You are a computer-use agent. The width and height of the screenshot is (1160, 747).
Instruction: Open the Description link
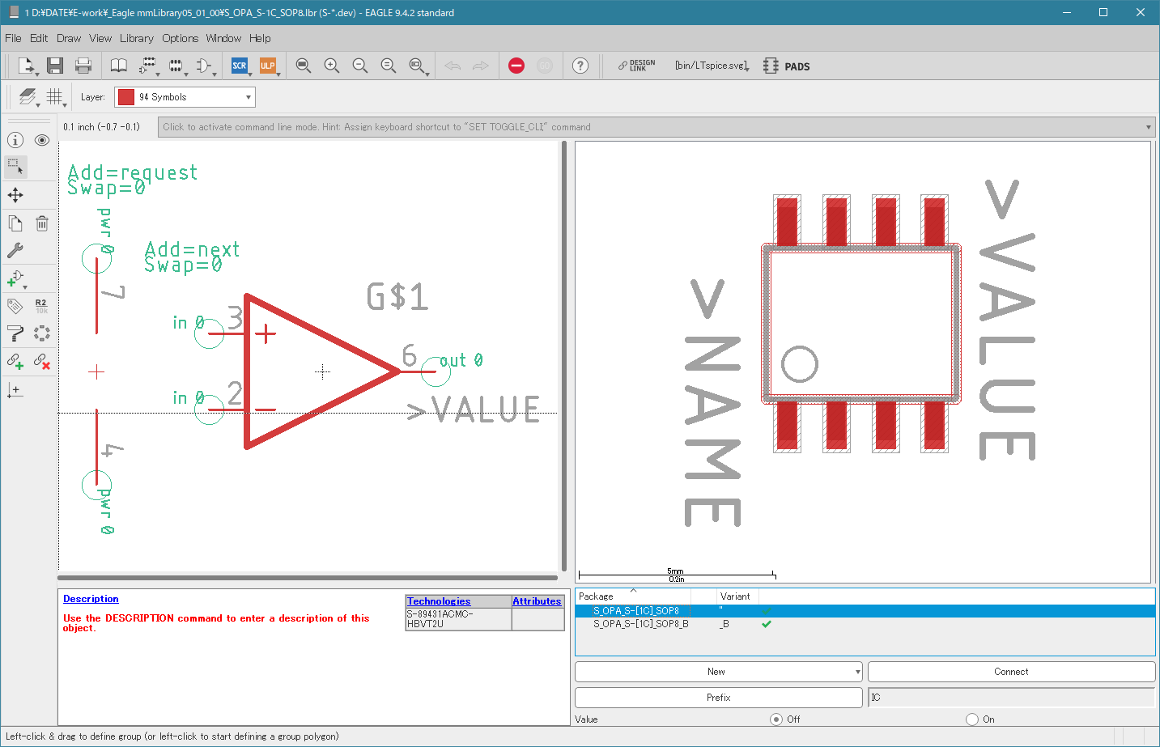(x=91, y=599)
